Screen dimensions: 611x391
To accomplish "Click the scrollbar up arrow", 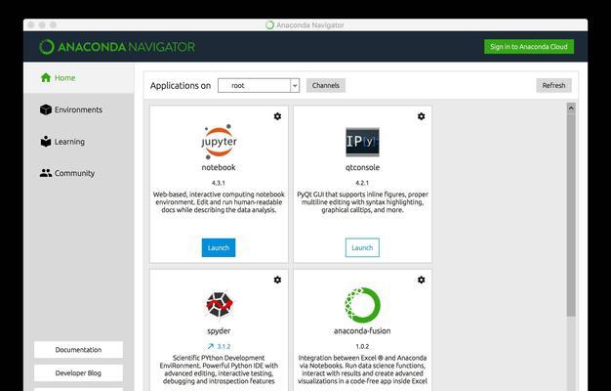I will click(571, 109).
